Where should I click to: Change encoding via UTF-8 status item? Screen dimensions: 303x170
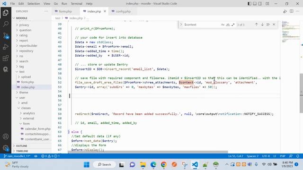266,156
